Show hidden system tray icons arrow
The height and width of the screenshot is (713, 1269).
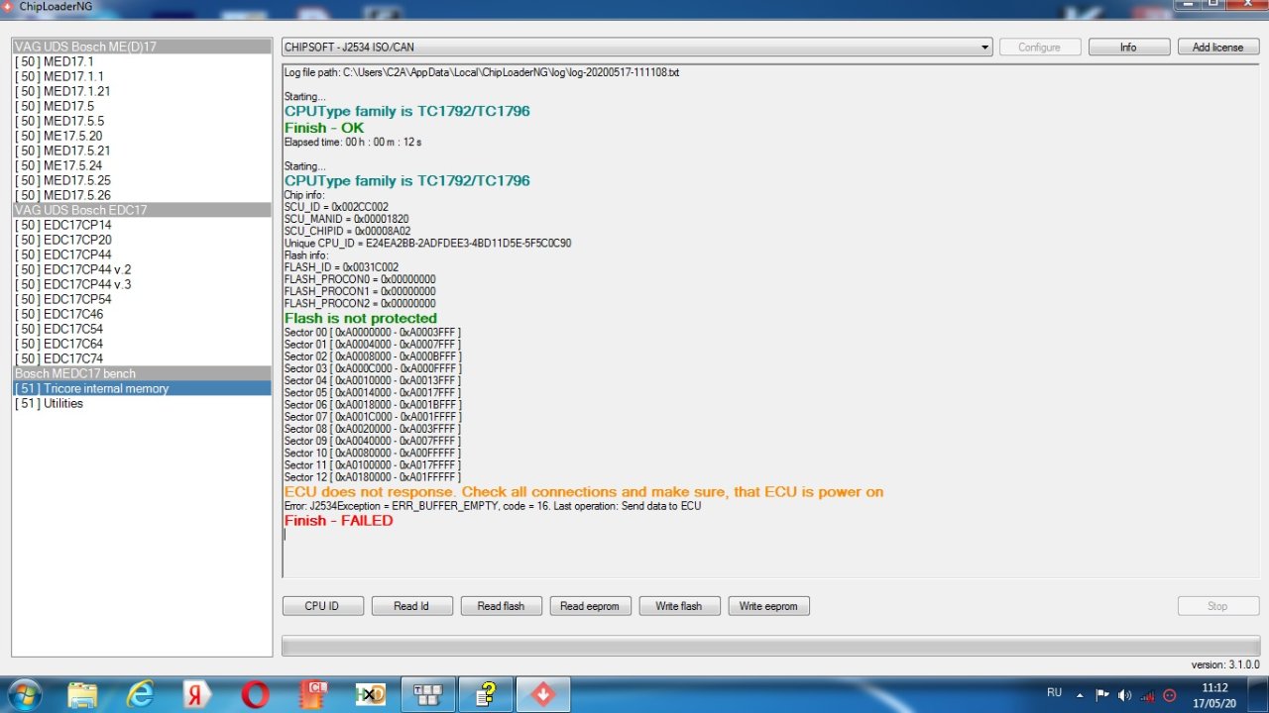tap(1080, 695)
